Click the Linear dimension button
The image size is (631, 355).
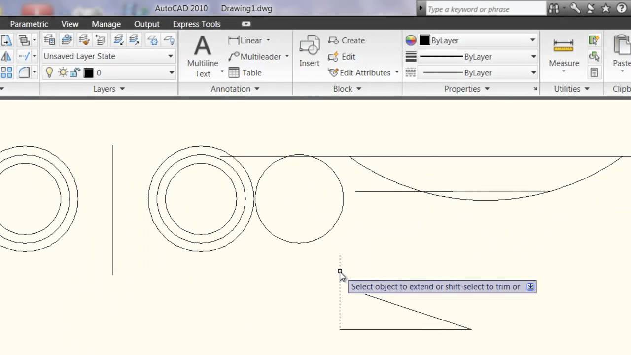[245, 40]
